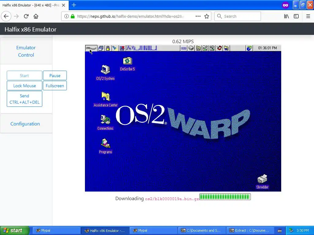
Task: Bookmark this page with the star
Action: [207, 17]
